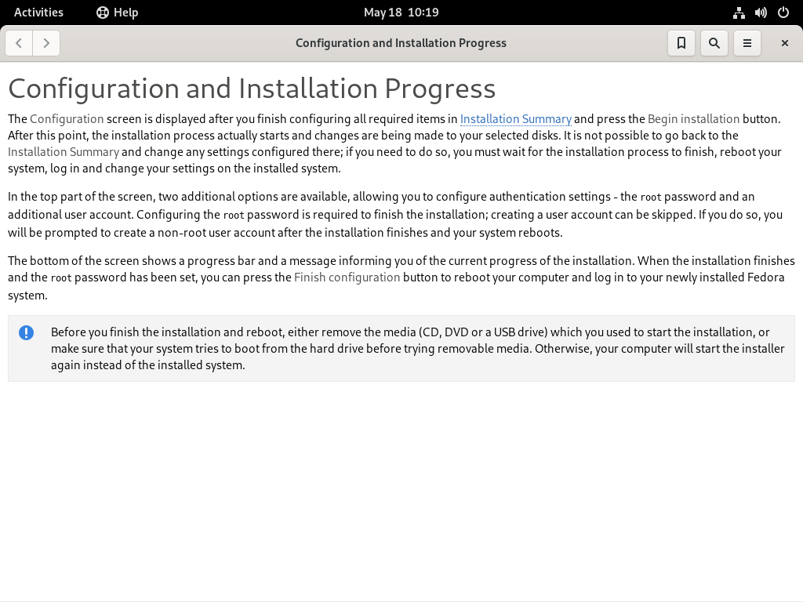
Task: Open the bookmarks button in header bar
Action: tap(681, 43)
